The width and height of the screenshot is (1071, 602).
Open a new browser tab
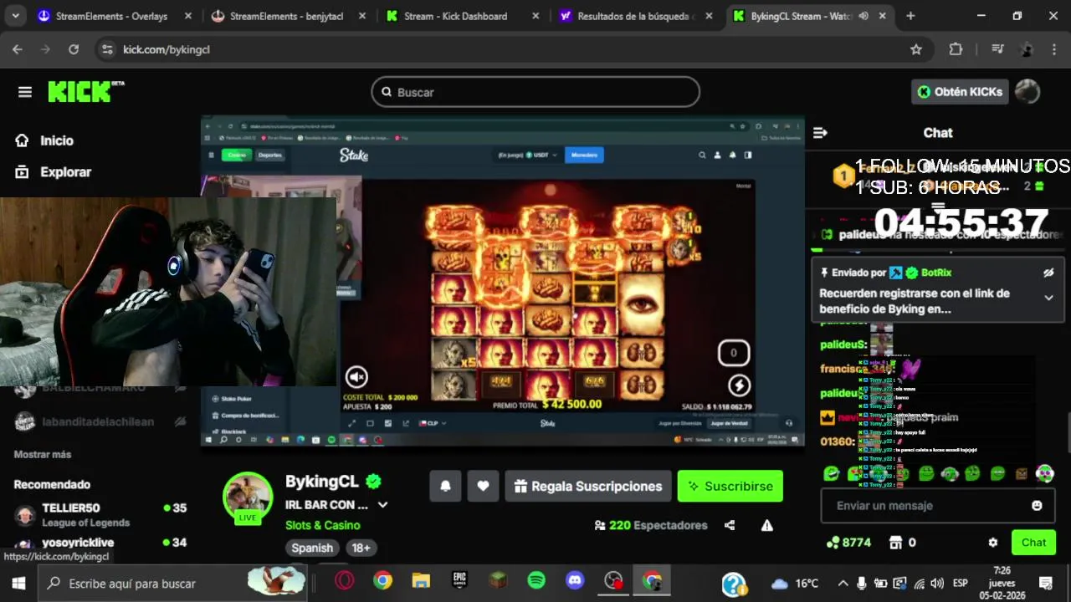pyautogui.click(x=910, y=16)
